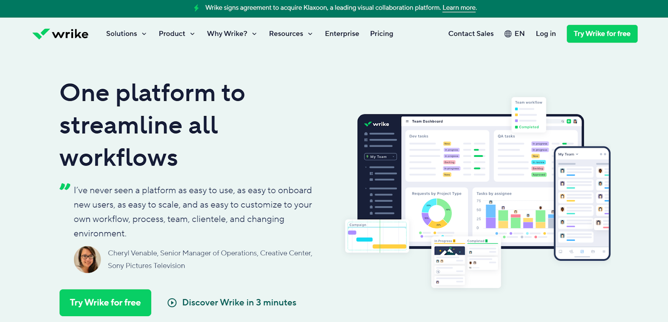Image resolution: width=668 pixels, height=322 pixels.
Task: Expand the Resources menu
Action: point(291,34)
